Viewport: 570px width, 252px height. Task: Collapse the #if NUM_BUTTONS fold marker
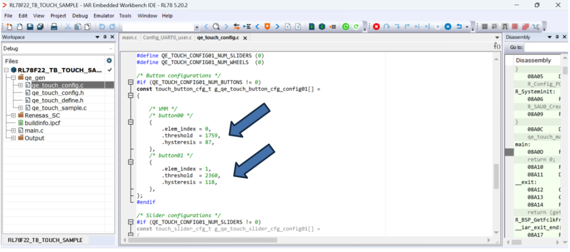131,82
